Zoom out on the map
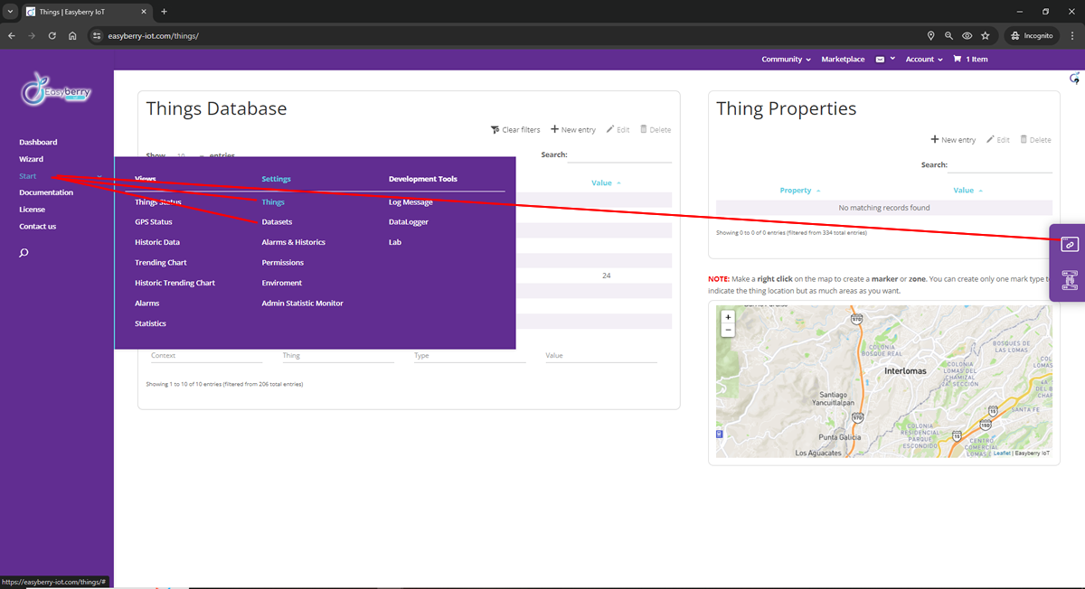This screenshot has height=589, width=1085. pos(728,331)
